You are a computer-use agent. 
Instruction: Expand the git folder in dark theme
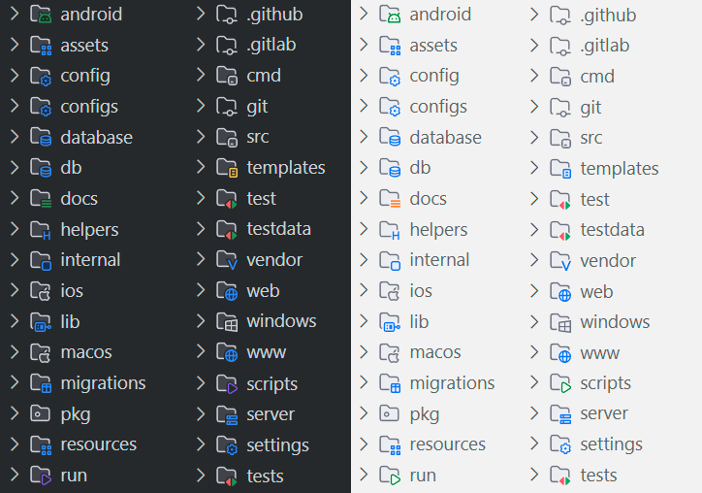(x=201, y=106)
